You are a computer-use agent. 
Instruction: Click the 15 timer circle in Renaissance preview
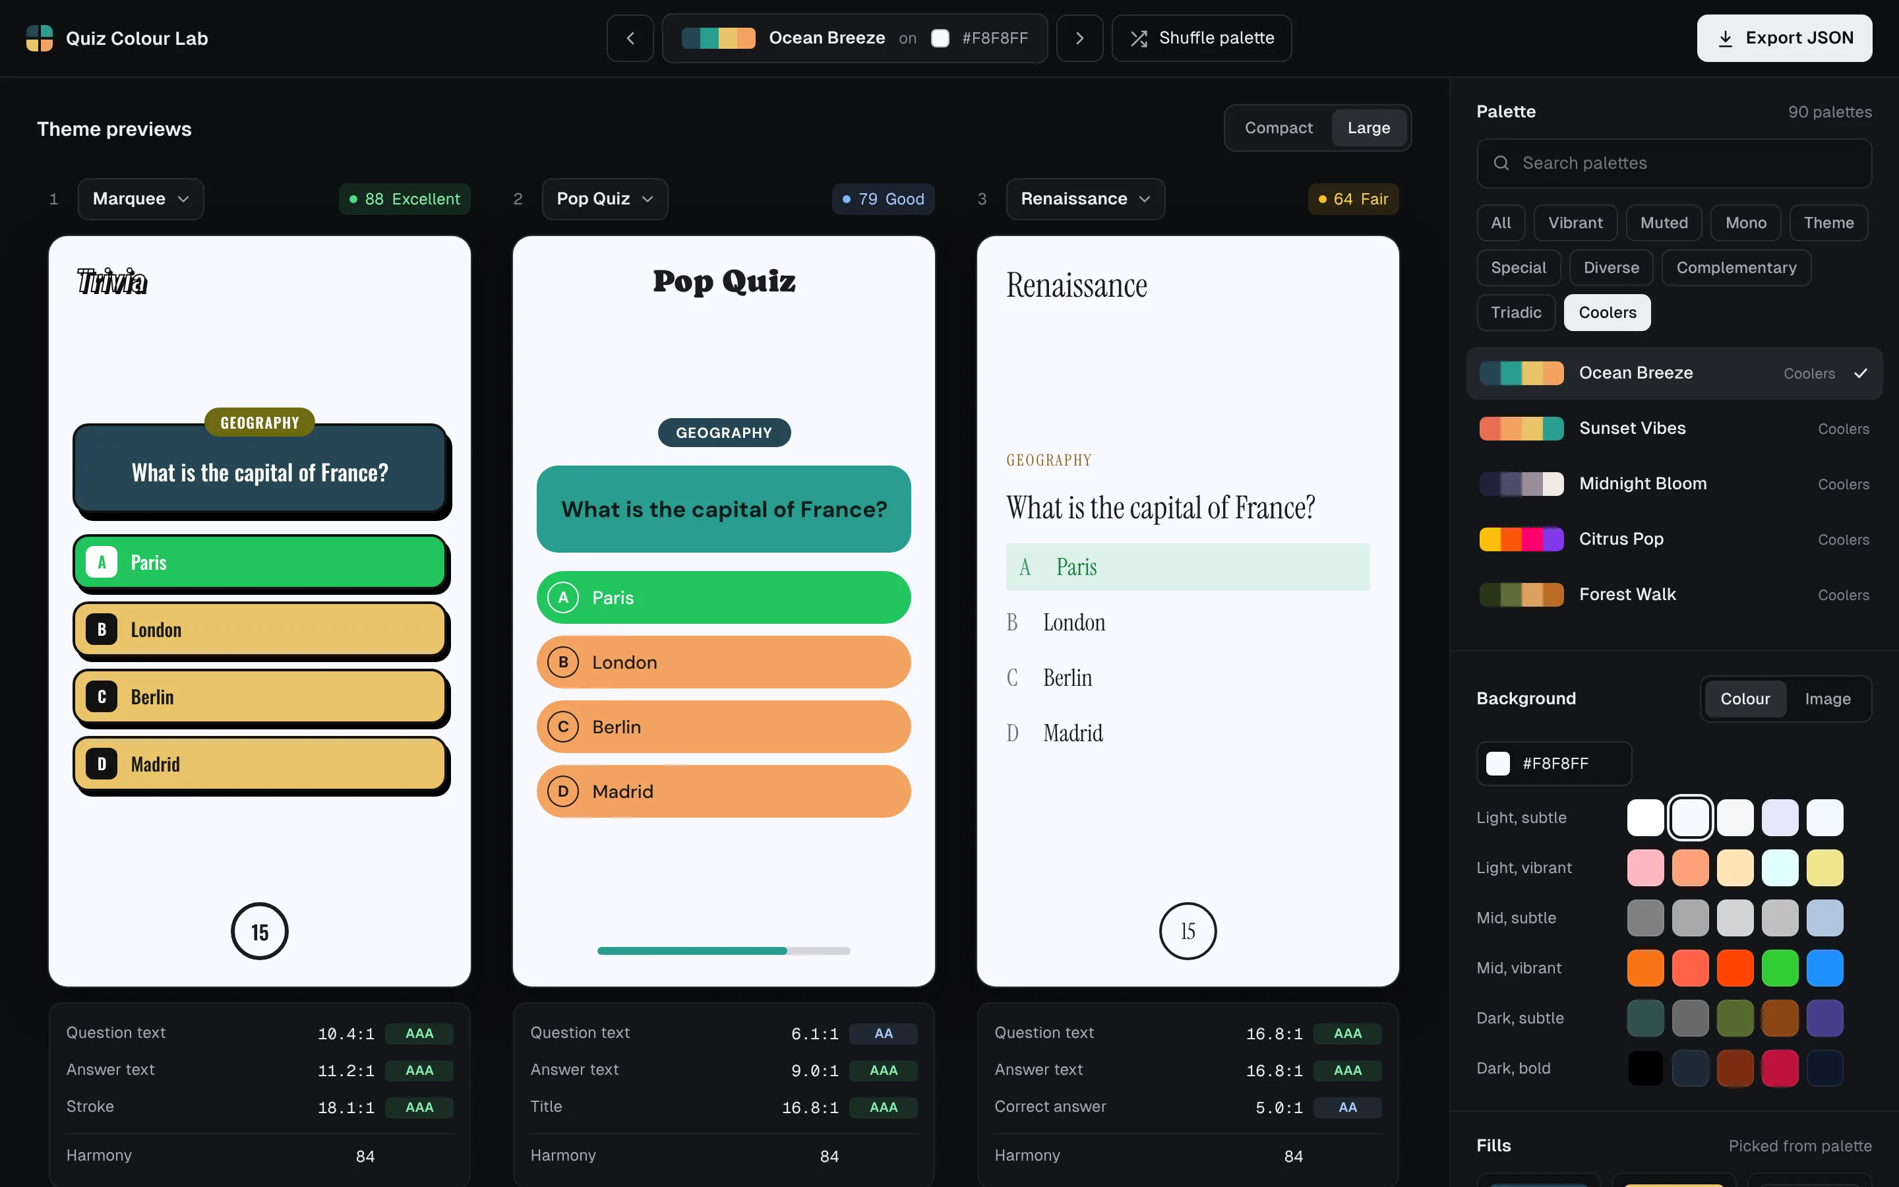pos(1188,932)
